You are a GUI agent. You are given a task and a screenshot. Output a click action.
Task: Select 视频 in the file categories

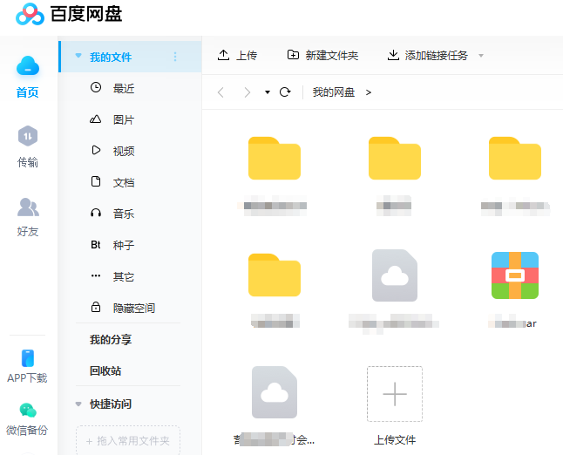[123, 151]
